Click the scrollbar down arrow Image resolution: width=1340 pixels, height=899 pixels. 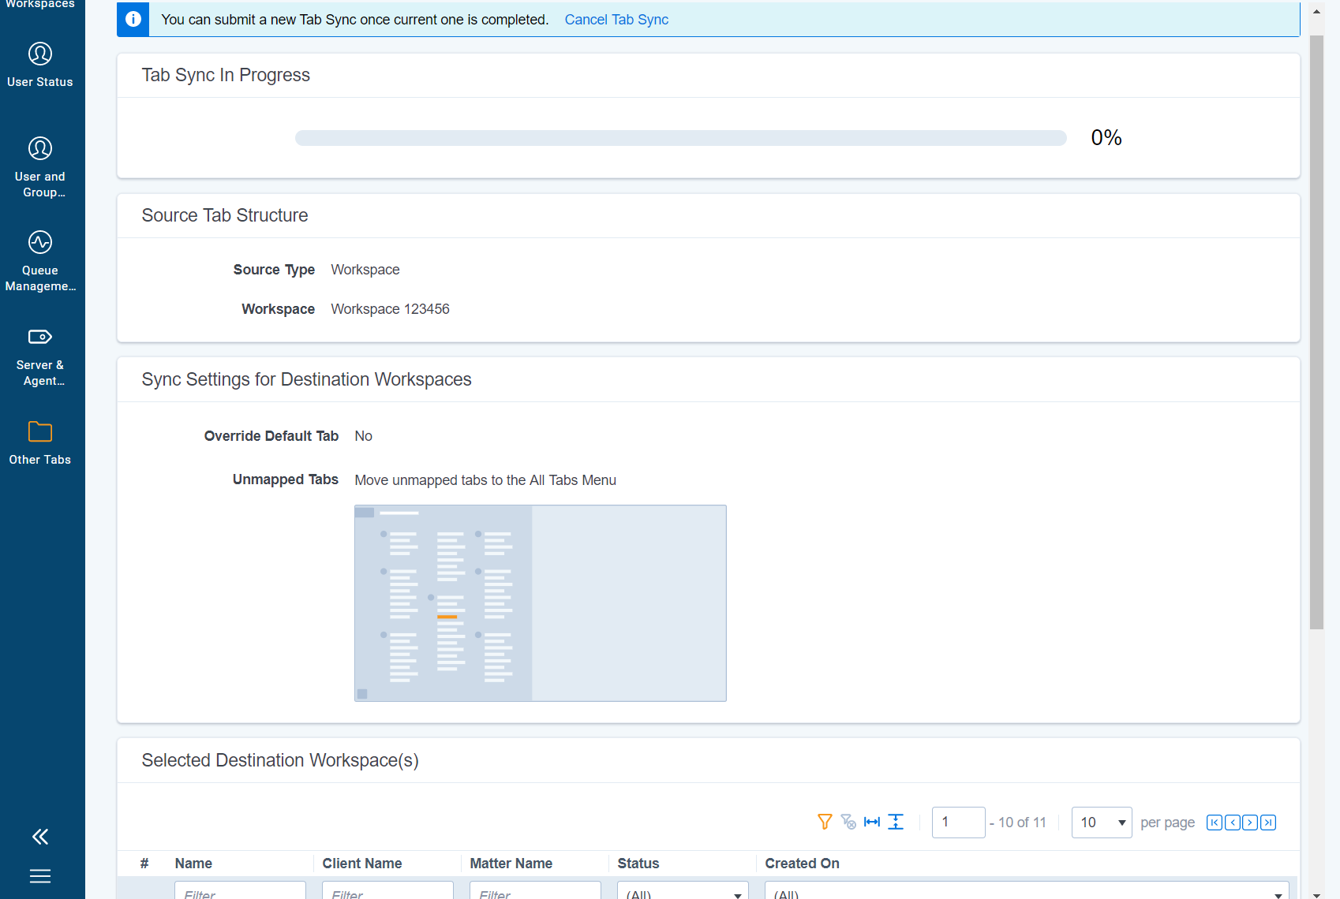[x=1316, y=894]
